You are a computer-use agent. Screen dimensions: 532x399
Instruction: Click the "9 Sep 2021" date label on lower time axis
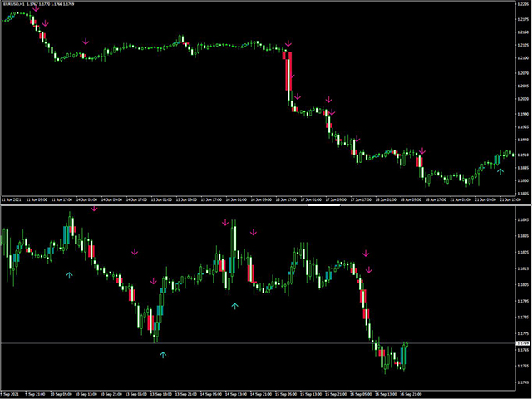[x=12, y=393]
